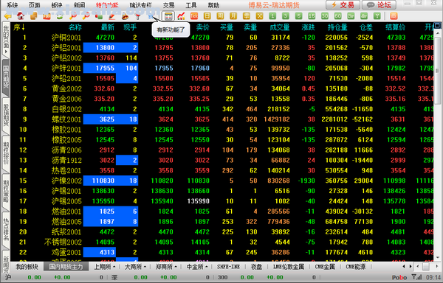Viewport: 443px width, 283px height.
Task: Select the 1-minute period icon
Action: tap(272, 16)
